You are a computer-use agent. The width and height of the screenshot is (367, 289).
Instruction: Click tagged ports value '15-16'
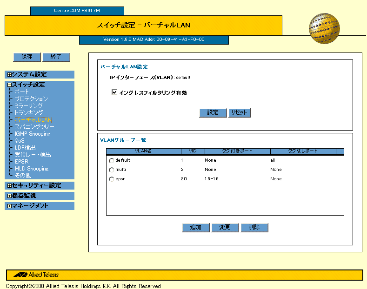[212, 179]
